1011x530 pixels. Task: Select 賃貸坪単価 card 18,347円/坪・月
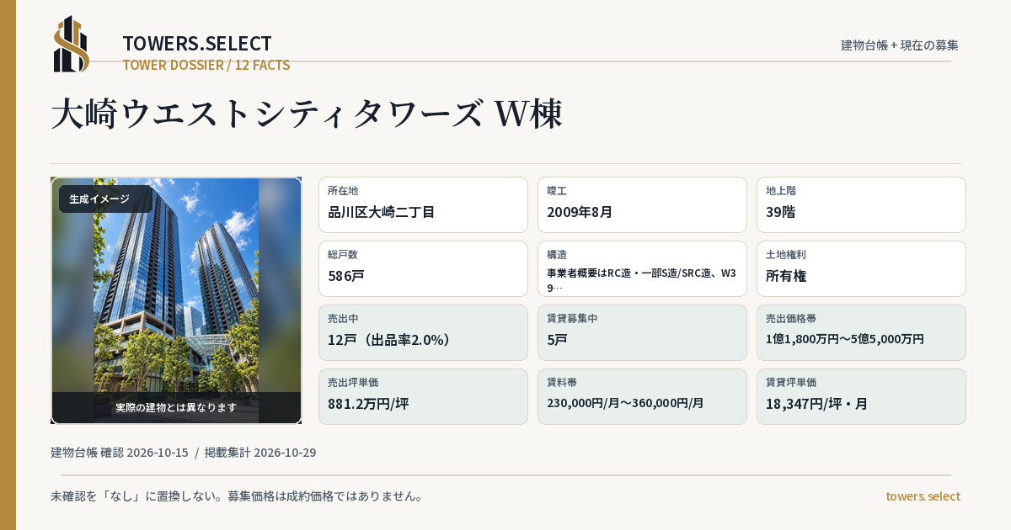click(861, 396)
